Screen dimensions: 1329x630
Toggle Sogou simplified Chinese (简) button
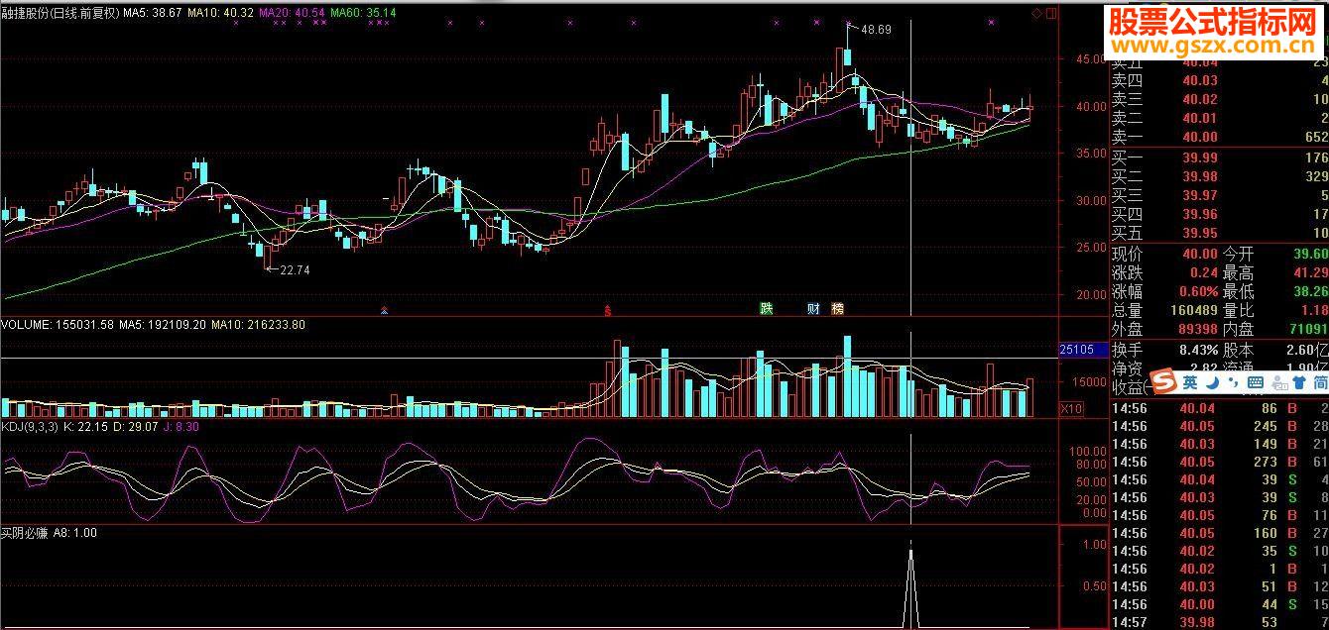coord(1320,382)
